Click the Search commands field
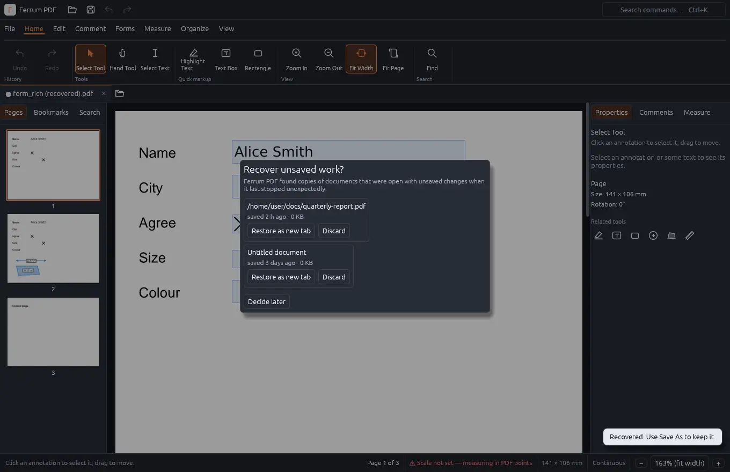The image size is (730, 472). tap(664, 10)
